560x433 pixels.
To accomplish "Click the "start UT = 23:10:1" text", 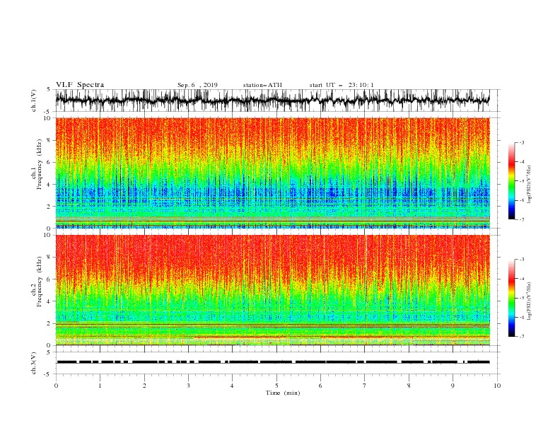I will click(342, 85).
